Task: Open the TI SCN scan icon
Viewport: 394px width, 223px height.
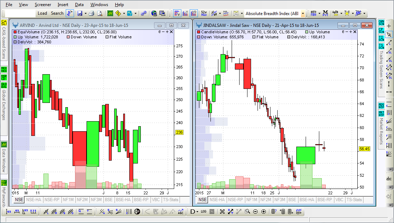Action: [381, 38]
